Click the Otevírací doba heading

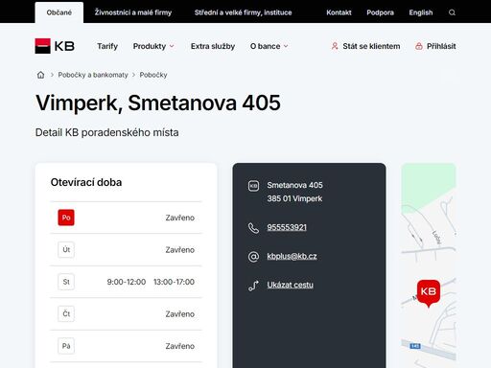pyautogui.click(x=86, y=182)
